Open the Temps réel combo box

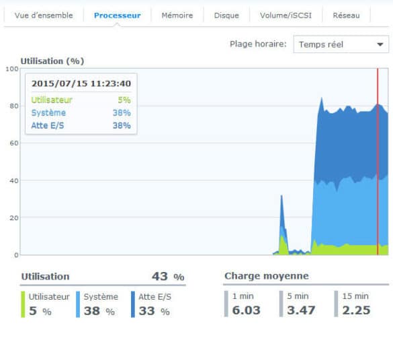341,44
